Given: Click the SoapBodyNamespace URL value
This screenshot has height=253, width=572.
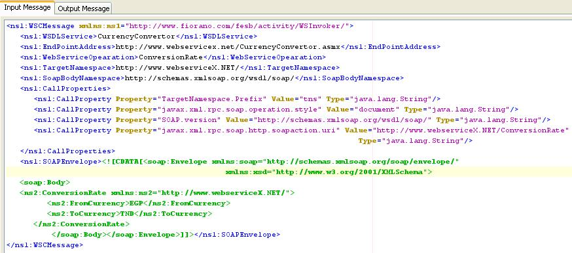Looking at the screenshot, I should (209, 78).
